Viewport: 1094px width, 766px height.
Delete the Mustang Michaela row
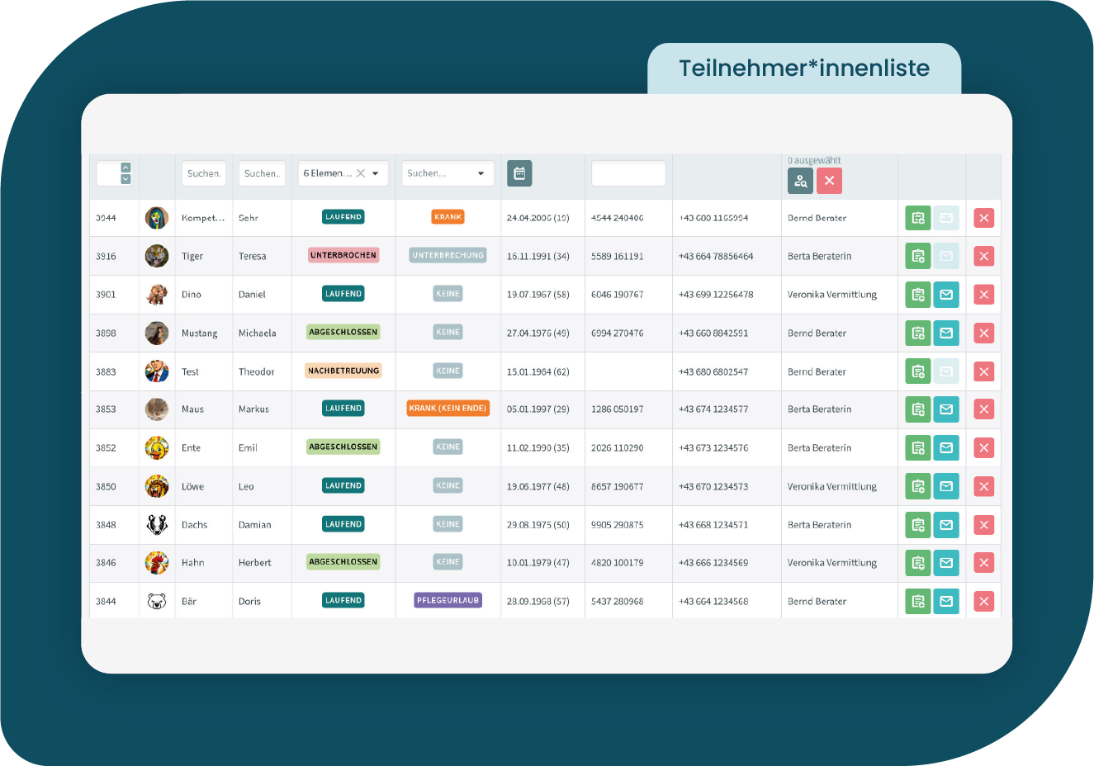[x=983, y=333]
